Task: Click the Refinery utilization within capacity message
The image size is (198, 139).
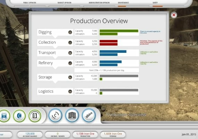Action: tap(149, 63)
